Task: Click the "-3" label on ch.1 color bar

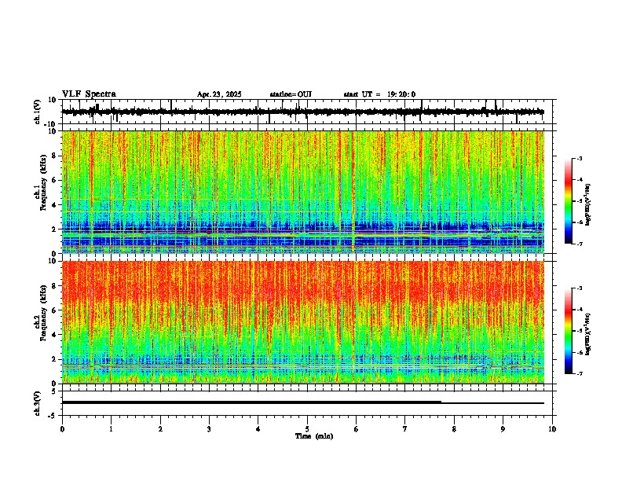Action: pos(579,159)
